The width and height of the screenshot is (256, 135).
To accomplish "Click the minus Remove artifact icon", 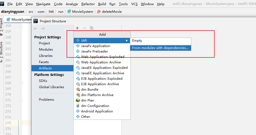I will [84, 28].
